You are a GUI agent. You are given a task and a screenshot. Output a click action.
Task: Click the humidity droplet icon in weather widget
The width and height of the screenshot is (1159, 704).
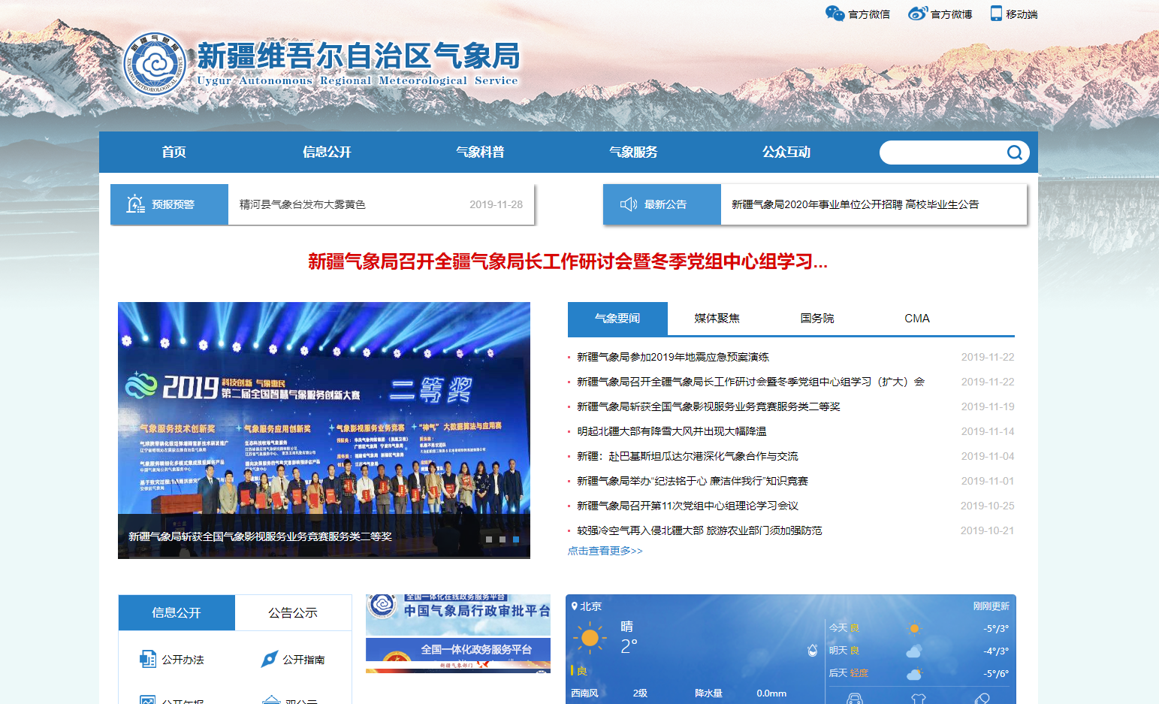812,650
